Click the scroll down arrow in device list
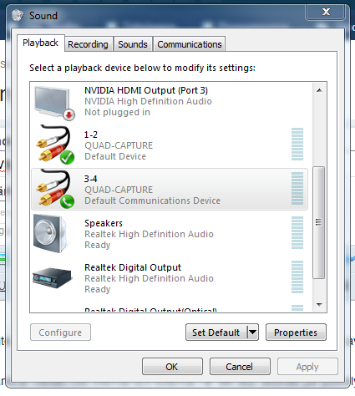 coord(319,305)
